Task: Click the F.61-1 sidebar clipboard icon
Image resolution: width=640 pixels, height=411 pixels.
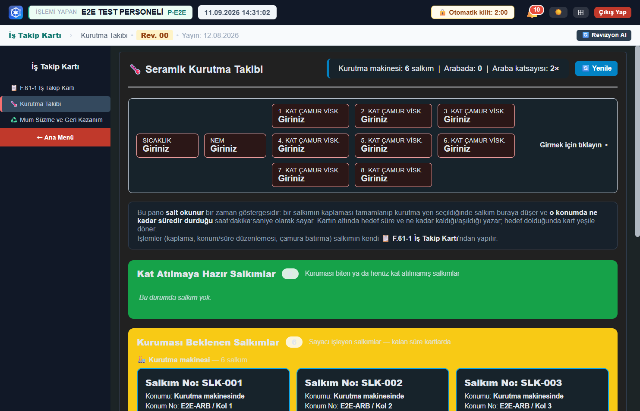Action: [x=14, y=88]
